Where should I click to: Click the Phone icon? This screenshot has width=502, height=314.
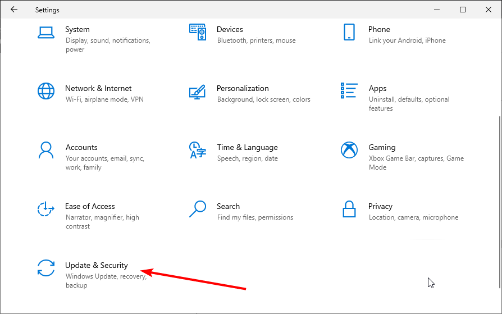tap(349, 31)
